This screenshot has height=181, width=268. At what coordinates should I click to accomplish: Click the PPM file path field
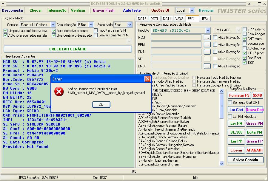[x=176, y=45]
